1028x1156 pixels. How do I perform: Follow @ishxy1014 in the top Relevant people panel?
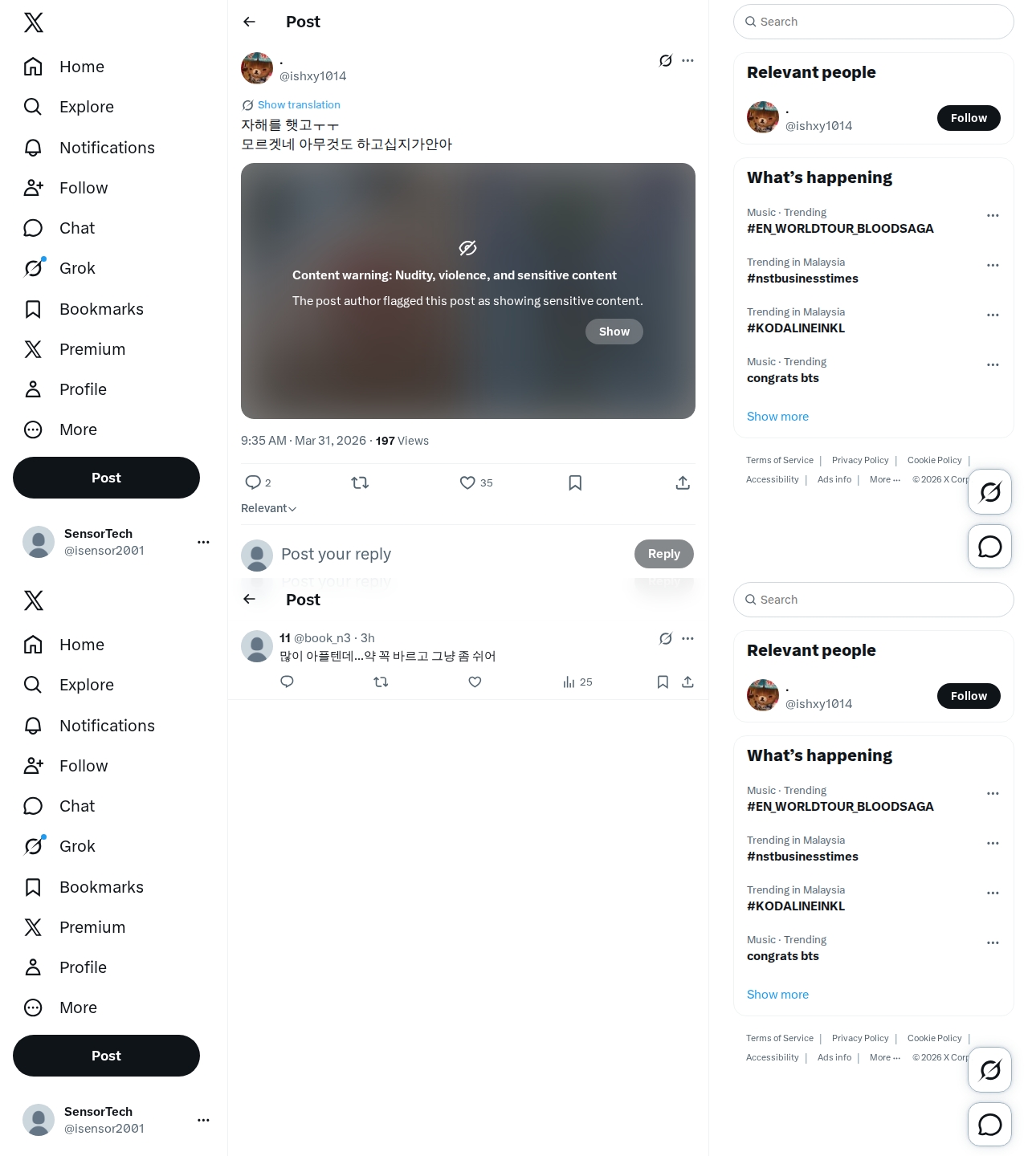click(969, 118)
